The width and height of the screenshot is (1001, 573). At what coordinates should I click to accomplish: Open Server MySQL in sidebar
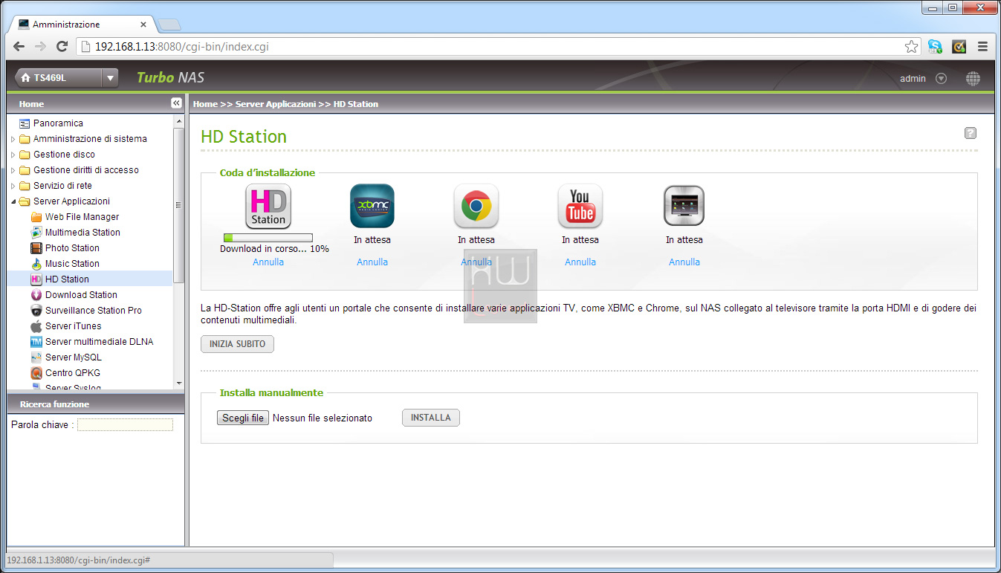point(73,357)
